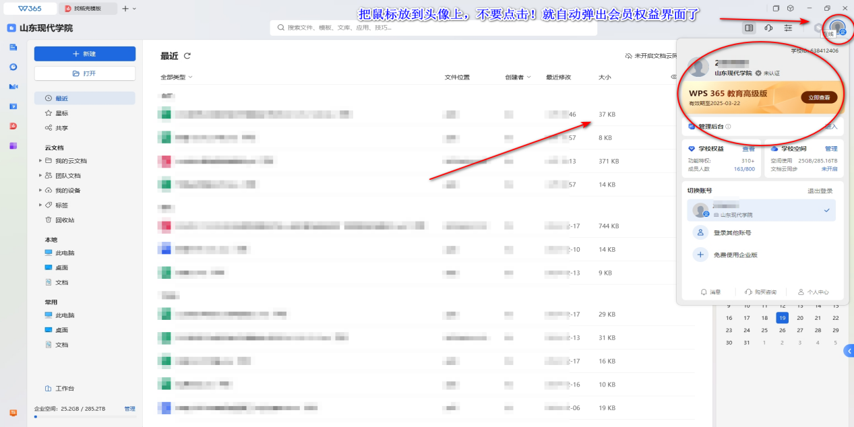The image size is (854, 427).
Task: Click the user avatar in the top-right corner
Action: (837, 28)
